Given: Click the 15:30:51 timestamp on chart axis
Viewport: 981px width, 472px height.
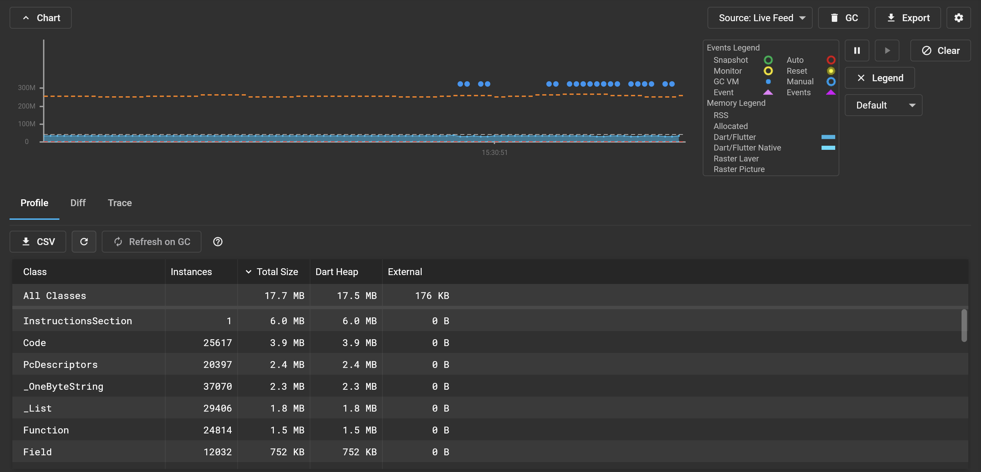Looking at the screenshot, I should tap(494, 153).
